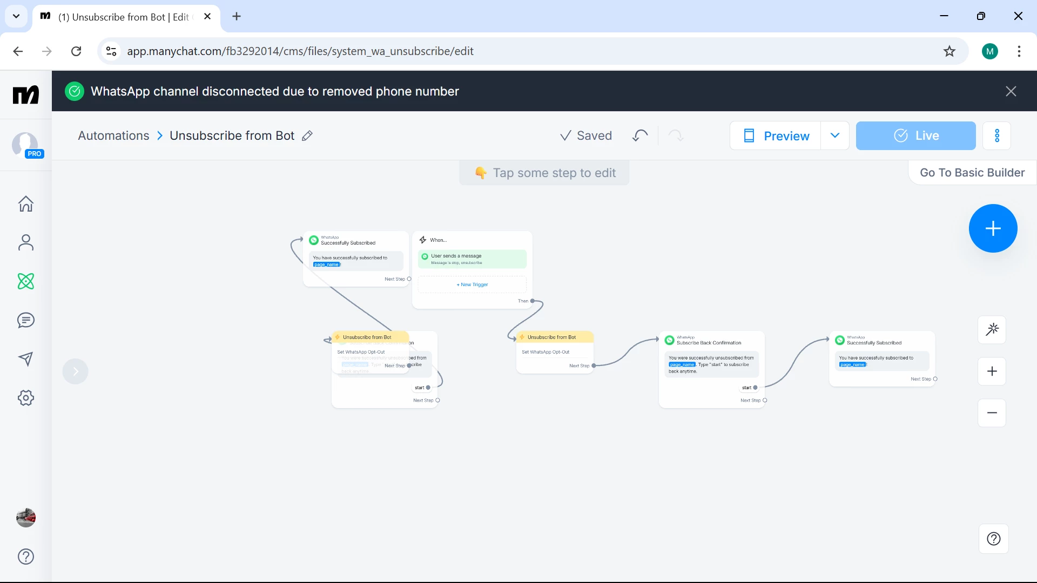Auto-arrange the canvas with the magic wand
This screenshot has width=1037, height=583.
(x=992, y=330)
